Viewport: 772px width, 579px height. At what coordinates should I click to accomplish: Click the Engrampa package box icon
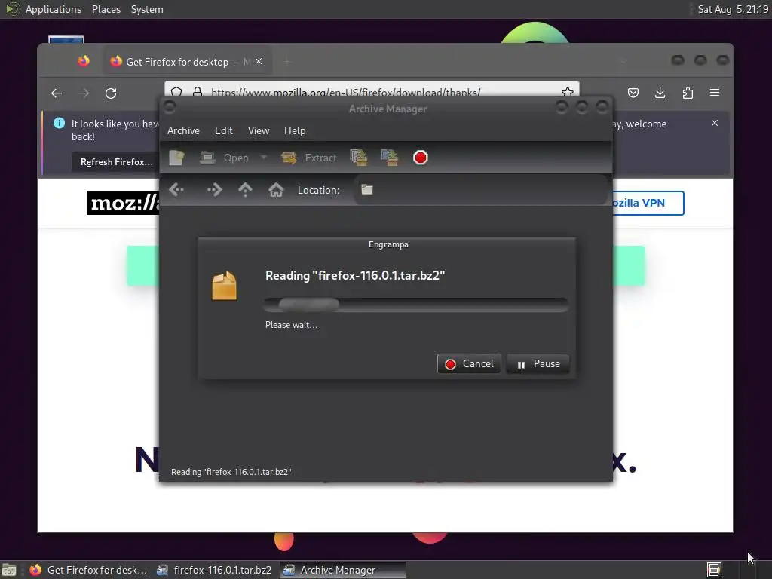tap(224, 286)
